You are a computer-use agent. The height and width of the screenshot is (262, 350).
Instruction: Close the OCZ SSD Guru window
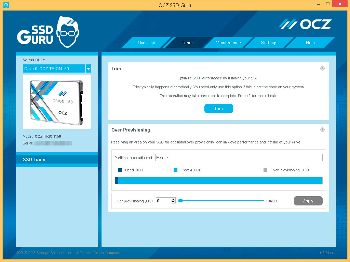coord(340,4)
